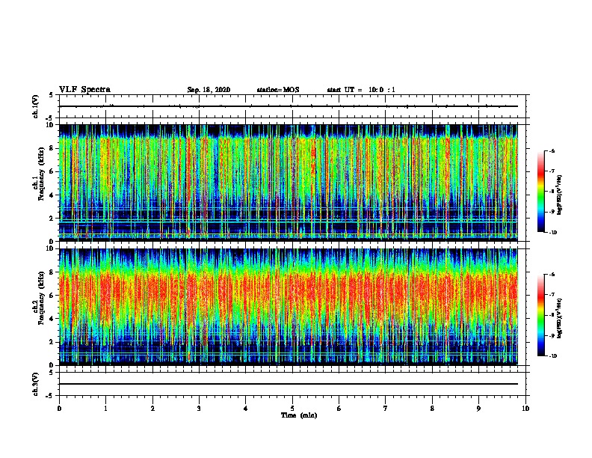592x458 pixels.
Task: Click the '10' tick on the time axis
Action: pyautogui.click(x=525, y=409)
